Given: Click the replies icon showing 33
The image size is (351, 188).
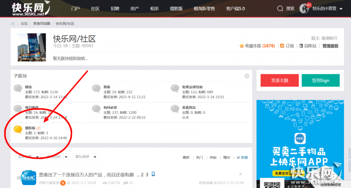Looking at the screenshot, I should pos(126,183).
